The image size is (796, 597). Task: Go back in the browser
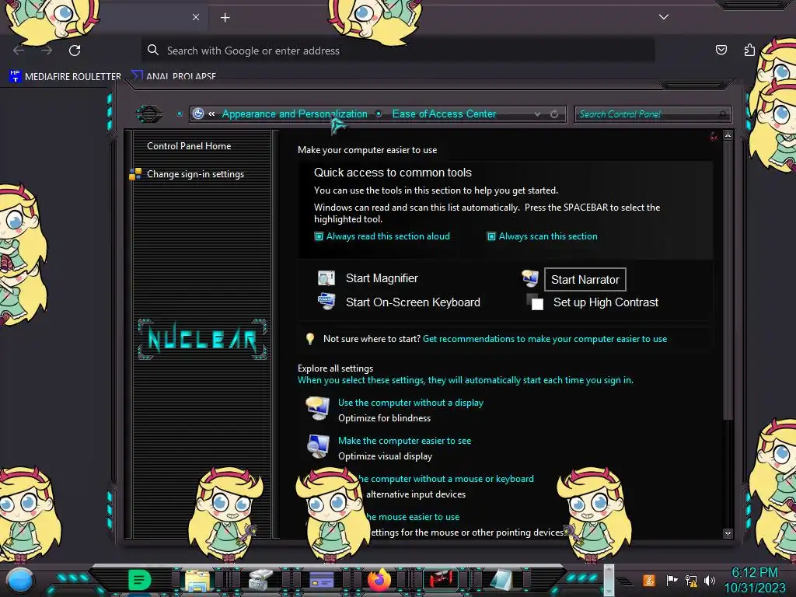pos(19,51)
